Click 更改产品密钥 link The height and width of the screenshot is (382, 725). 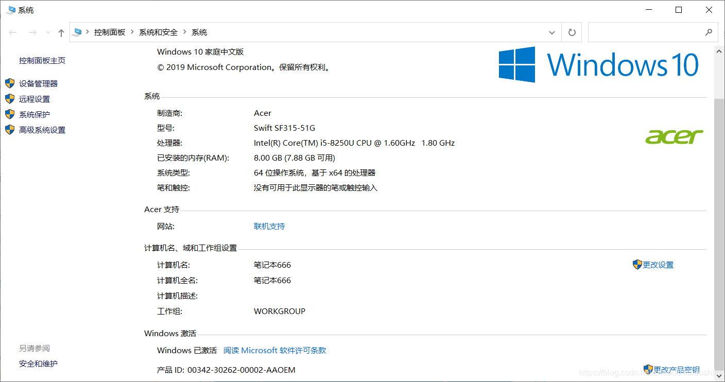[x=677, y=370]
